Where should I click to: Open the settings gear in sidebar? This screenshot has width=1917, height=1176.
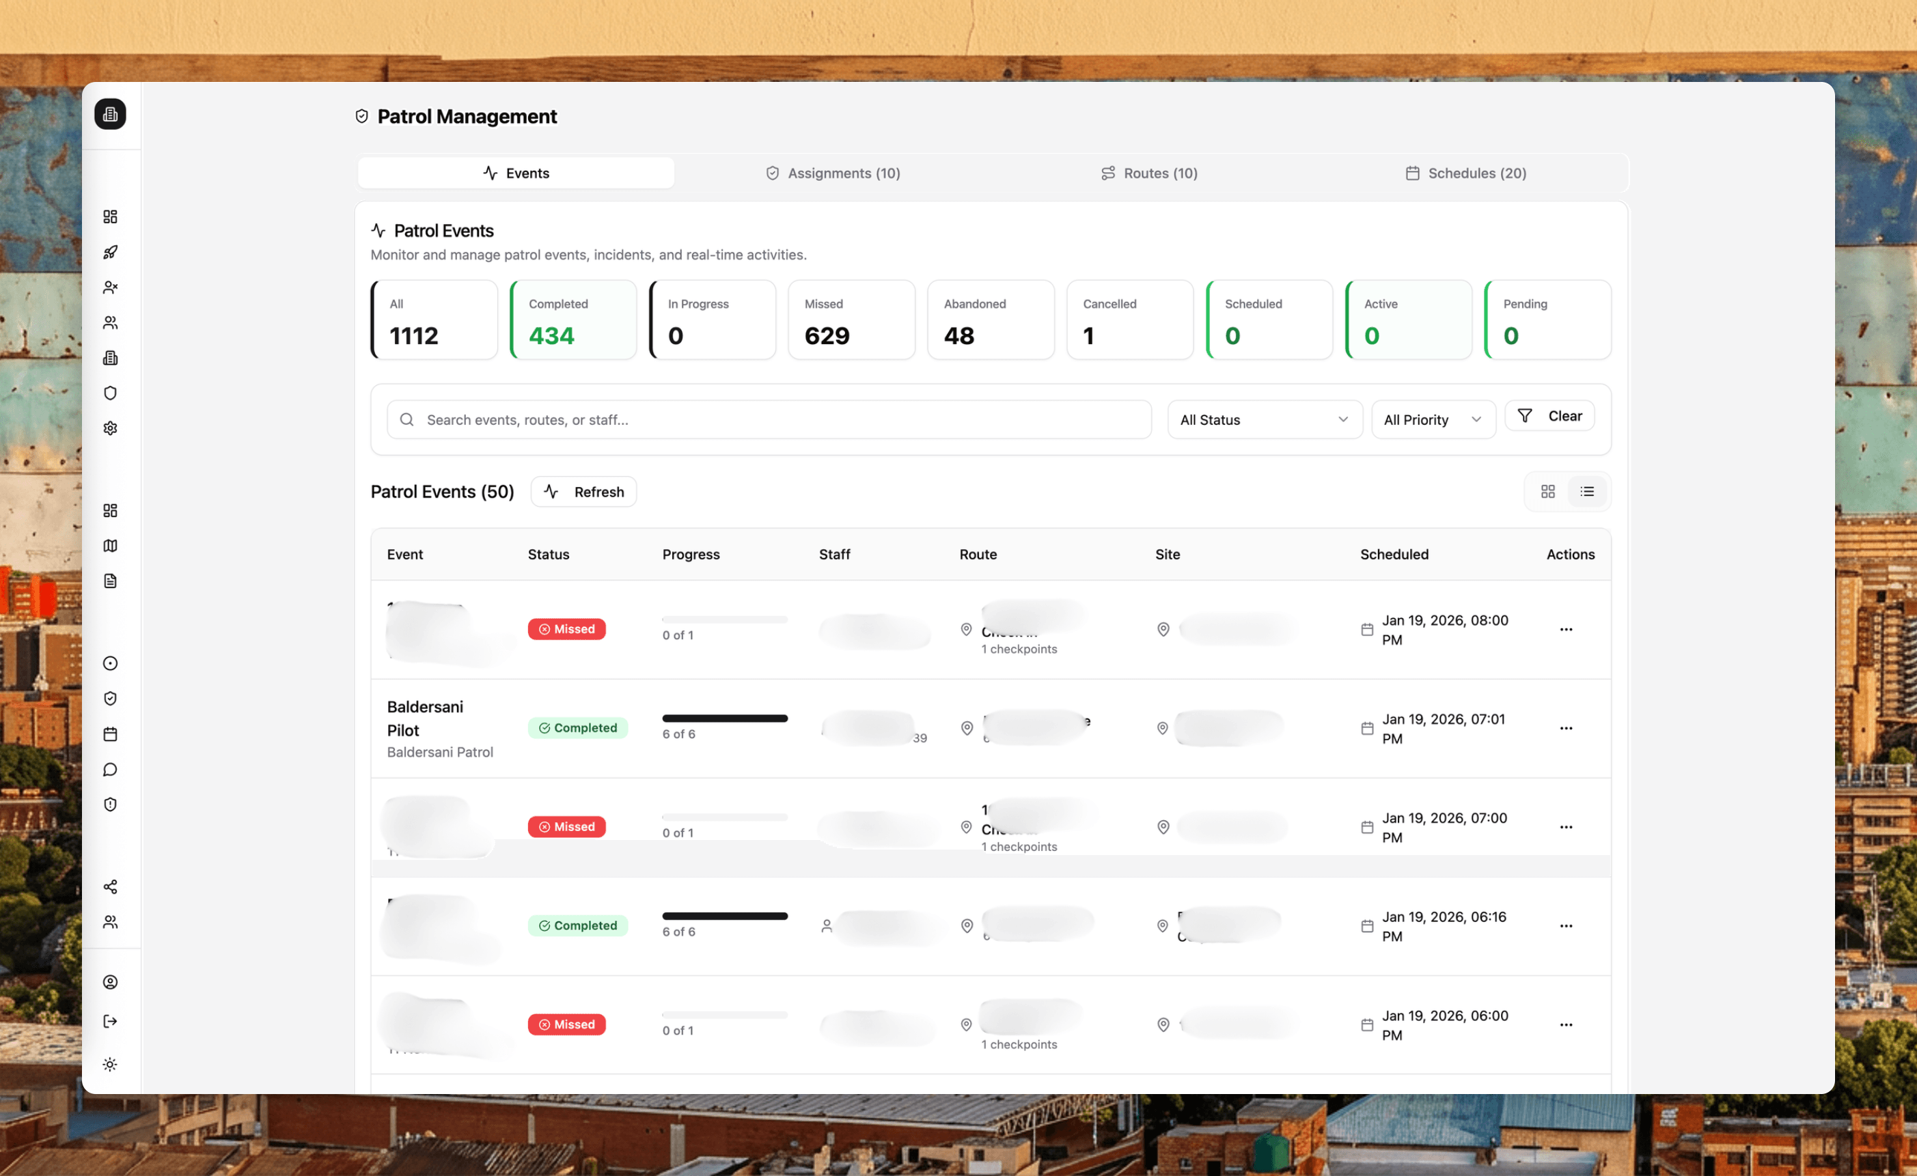point(111,429)
